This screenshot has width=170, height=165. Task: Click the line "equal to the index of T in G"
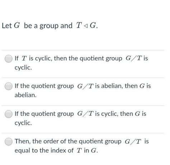coord(56,151)
